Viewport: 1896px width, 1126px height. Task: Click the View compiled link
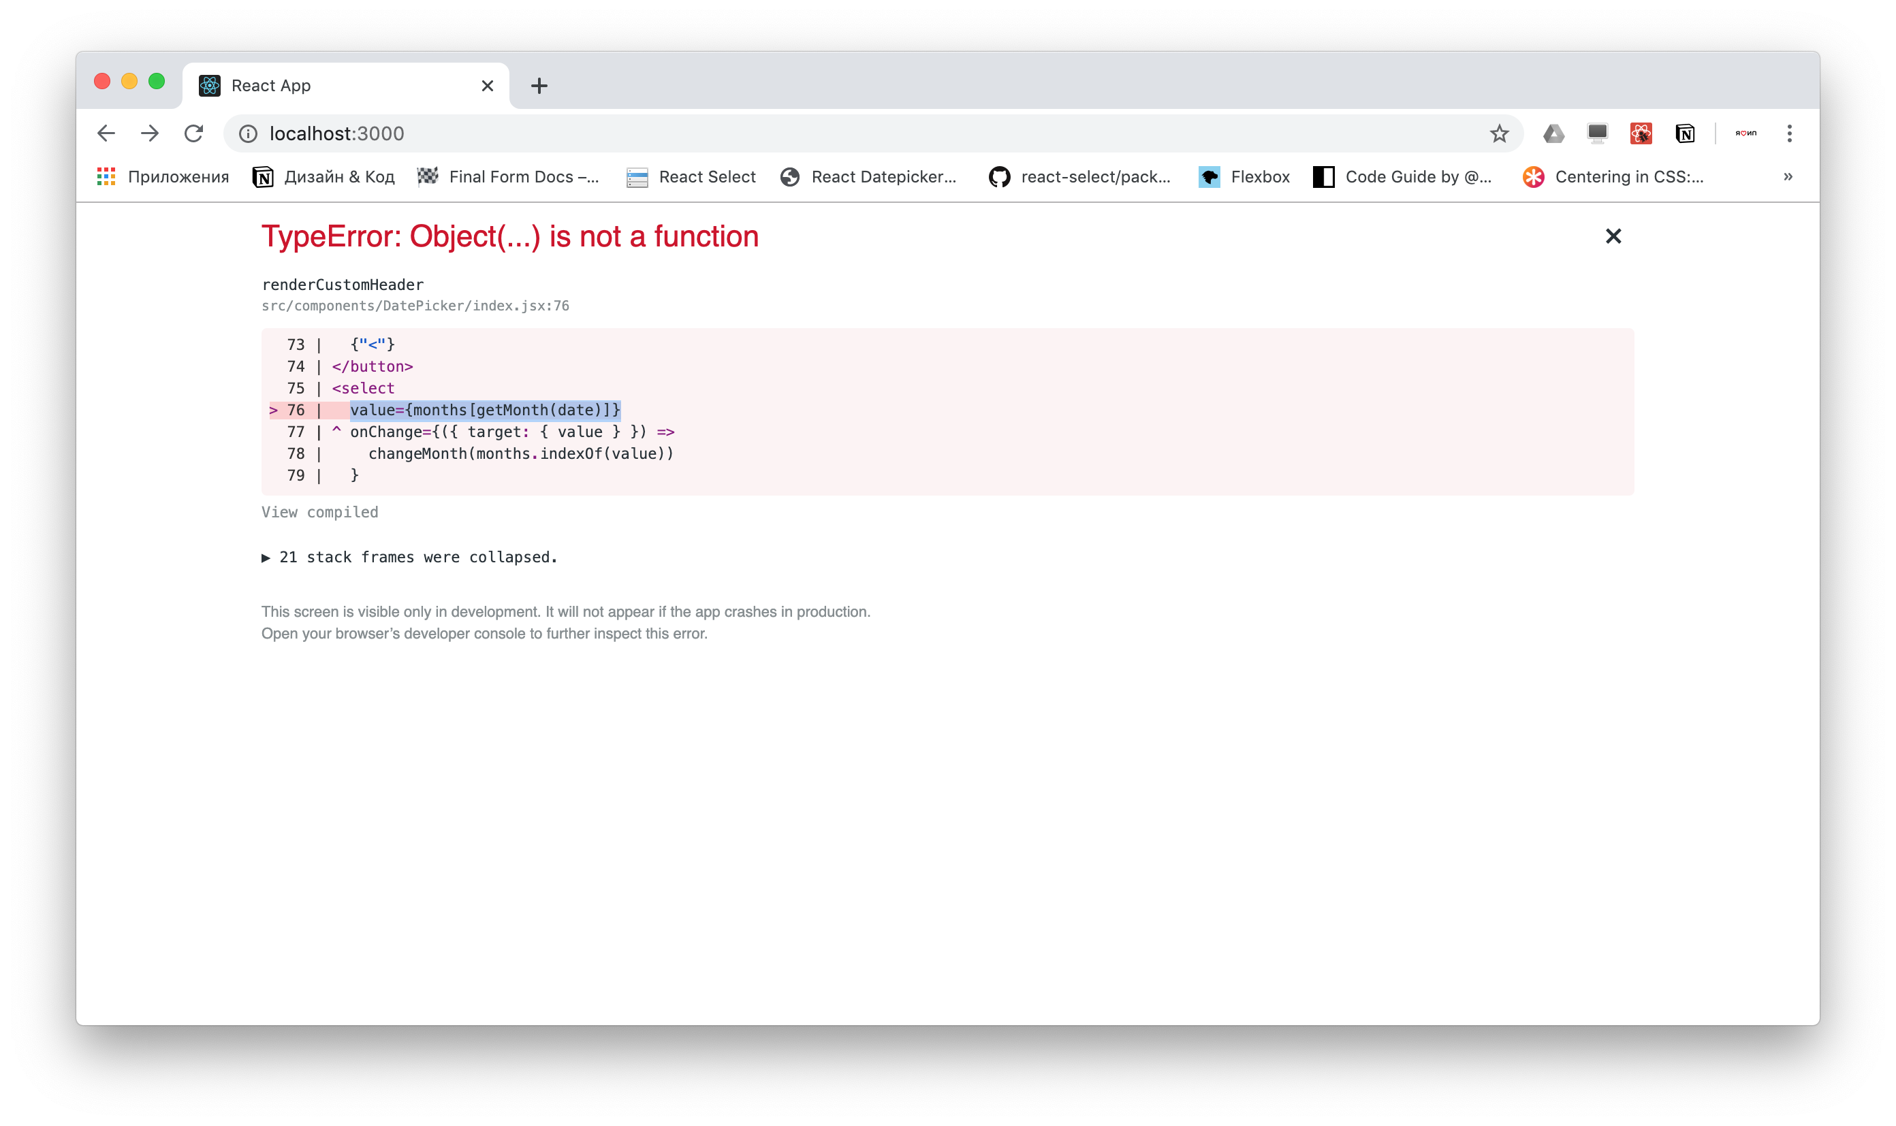[x=319, y=511]
